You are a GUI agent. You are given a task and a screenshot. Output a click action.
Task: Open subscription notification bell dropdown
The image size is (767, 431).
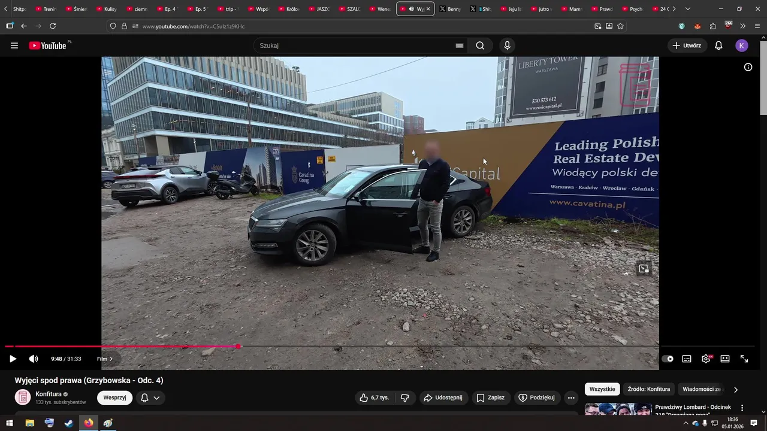tap(150, 397)
